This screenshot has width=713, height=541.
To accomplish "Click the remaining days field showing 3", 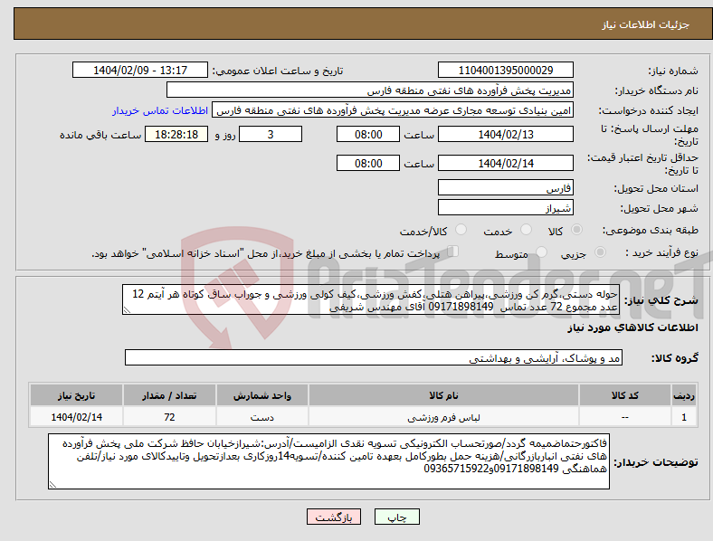I will pyautogui.click(x=271, y=134).
